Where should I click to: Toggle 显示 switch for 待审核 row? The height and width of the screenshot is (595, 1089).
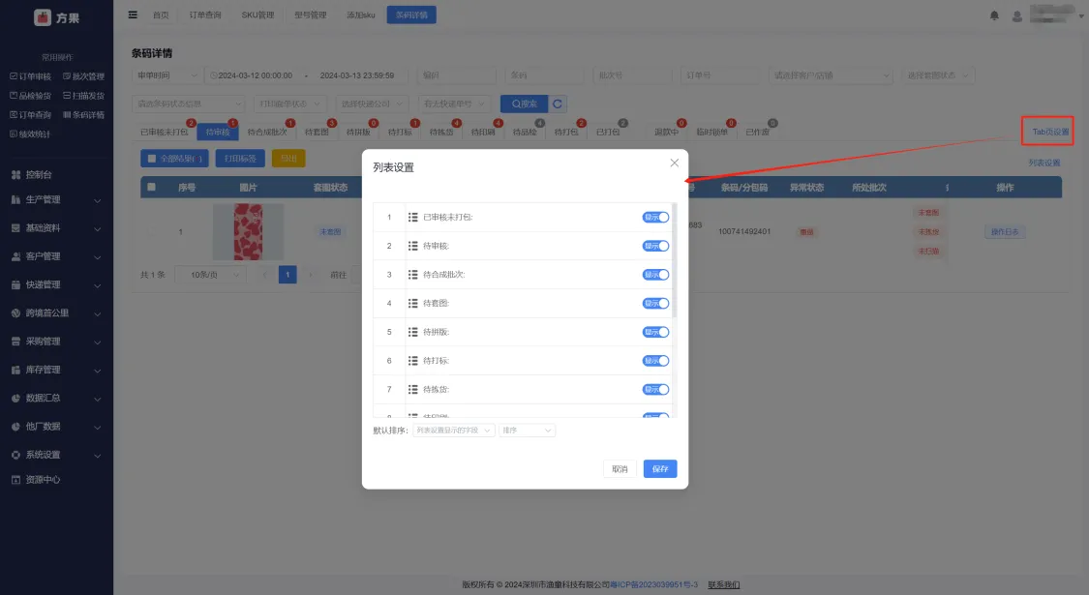click(x=655, y=246)
